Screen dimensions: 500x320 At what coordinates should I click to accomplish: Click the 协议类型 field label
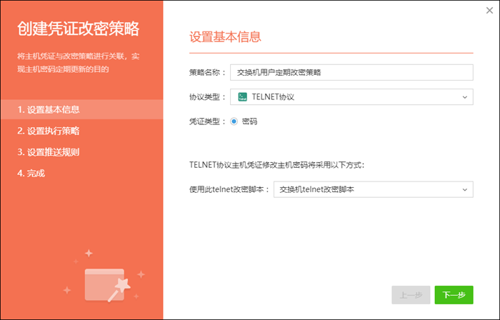coord(207,96)
